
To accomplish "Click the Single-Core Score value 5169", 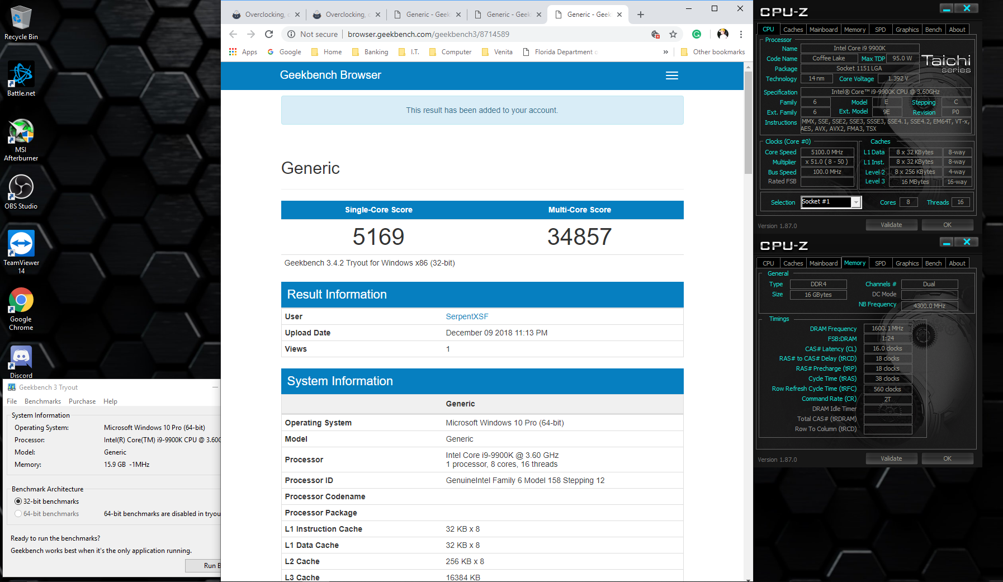I will pos(379,236).
